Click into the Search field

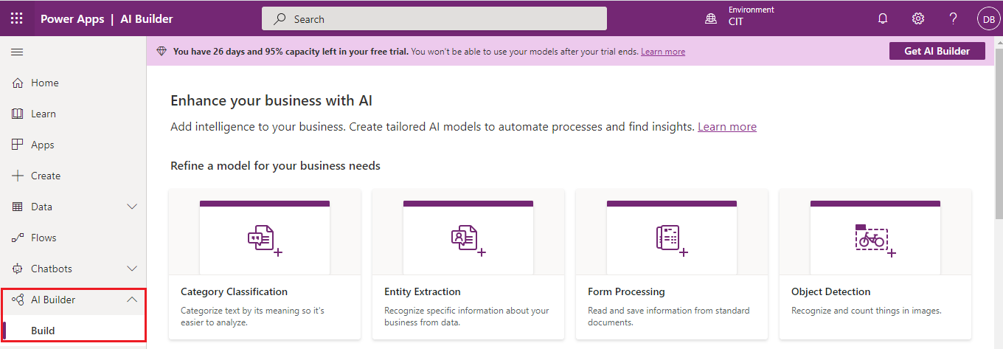click(x=434, y=19)
